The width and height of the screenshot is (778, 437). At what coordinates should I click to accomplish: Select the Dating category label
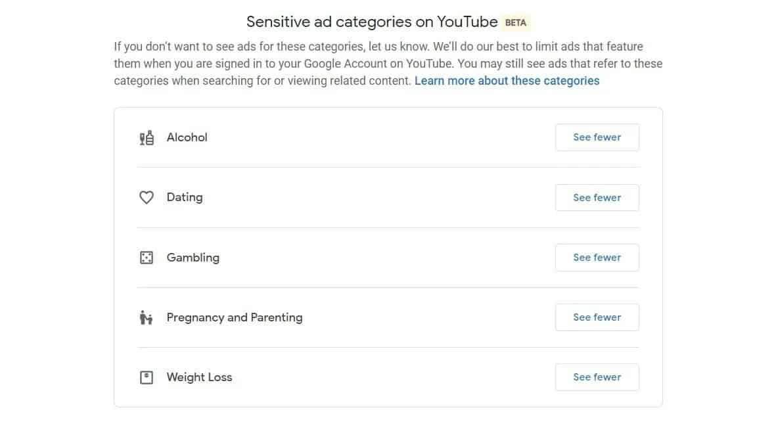tap(185, 197)
